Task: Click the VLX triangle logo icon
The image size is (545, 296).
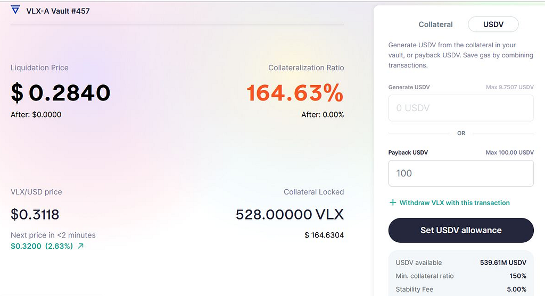Action: 15,10
